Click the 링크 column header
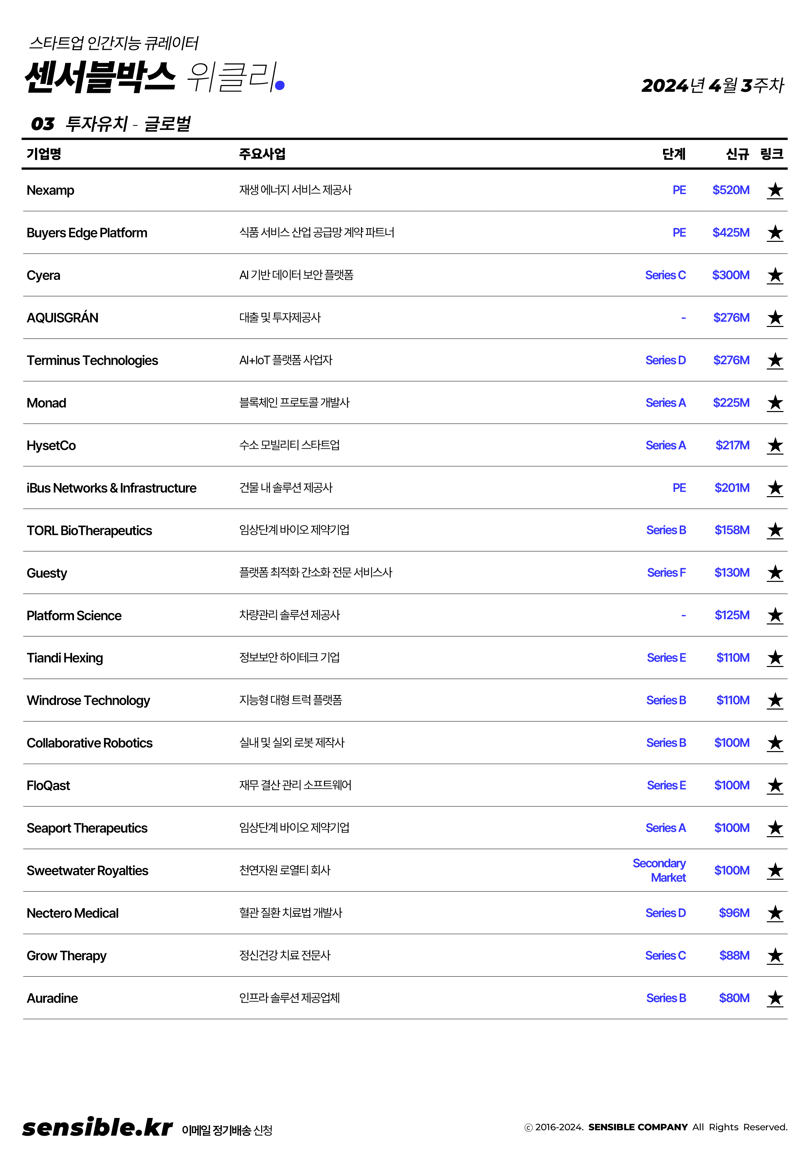The width and height of the screenshot is (810, 1170). point(771,154)
